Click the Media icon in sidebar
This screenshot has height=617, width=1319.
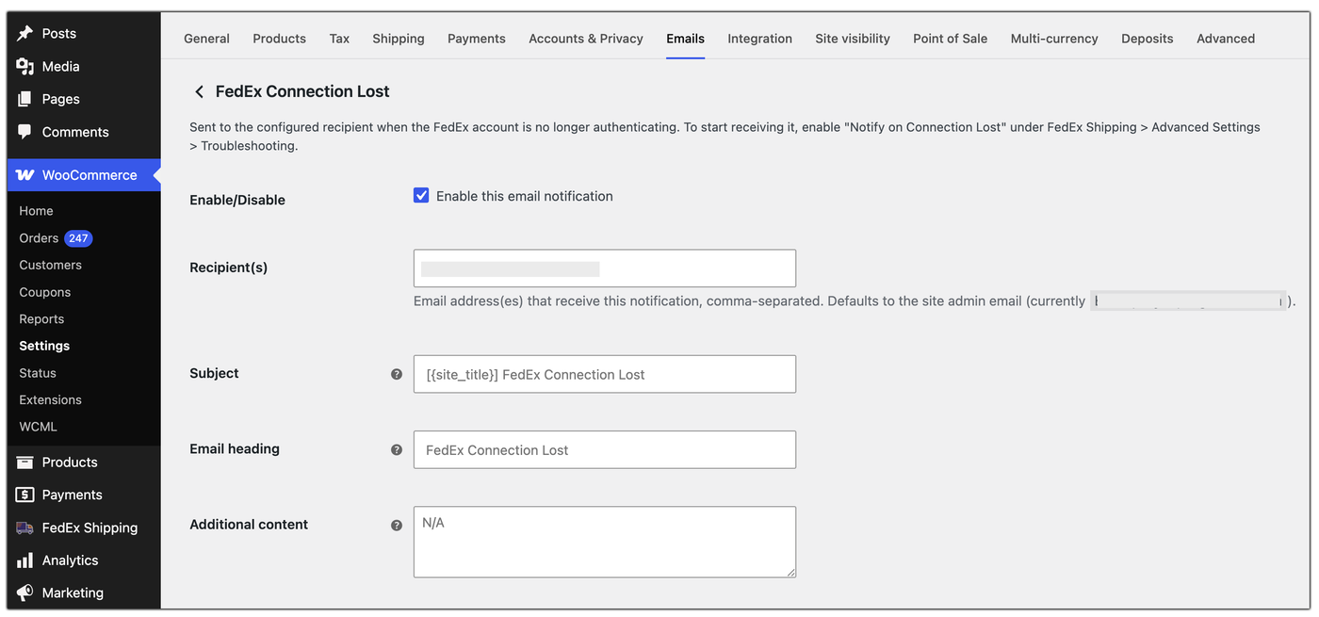coord(24,66)
